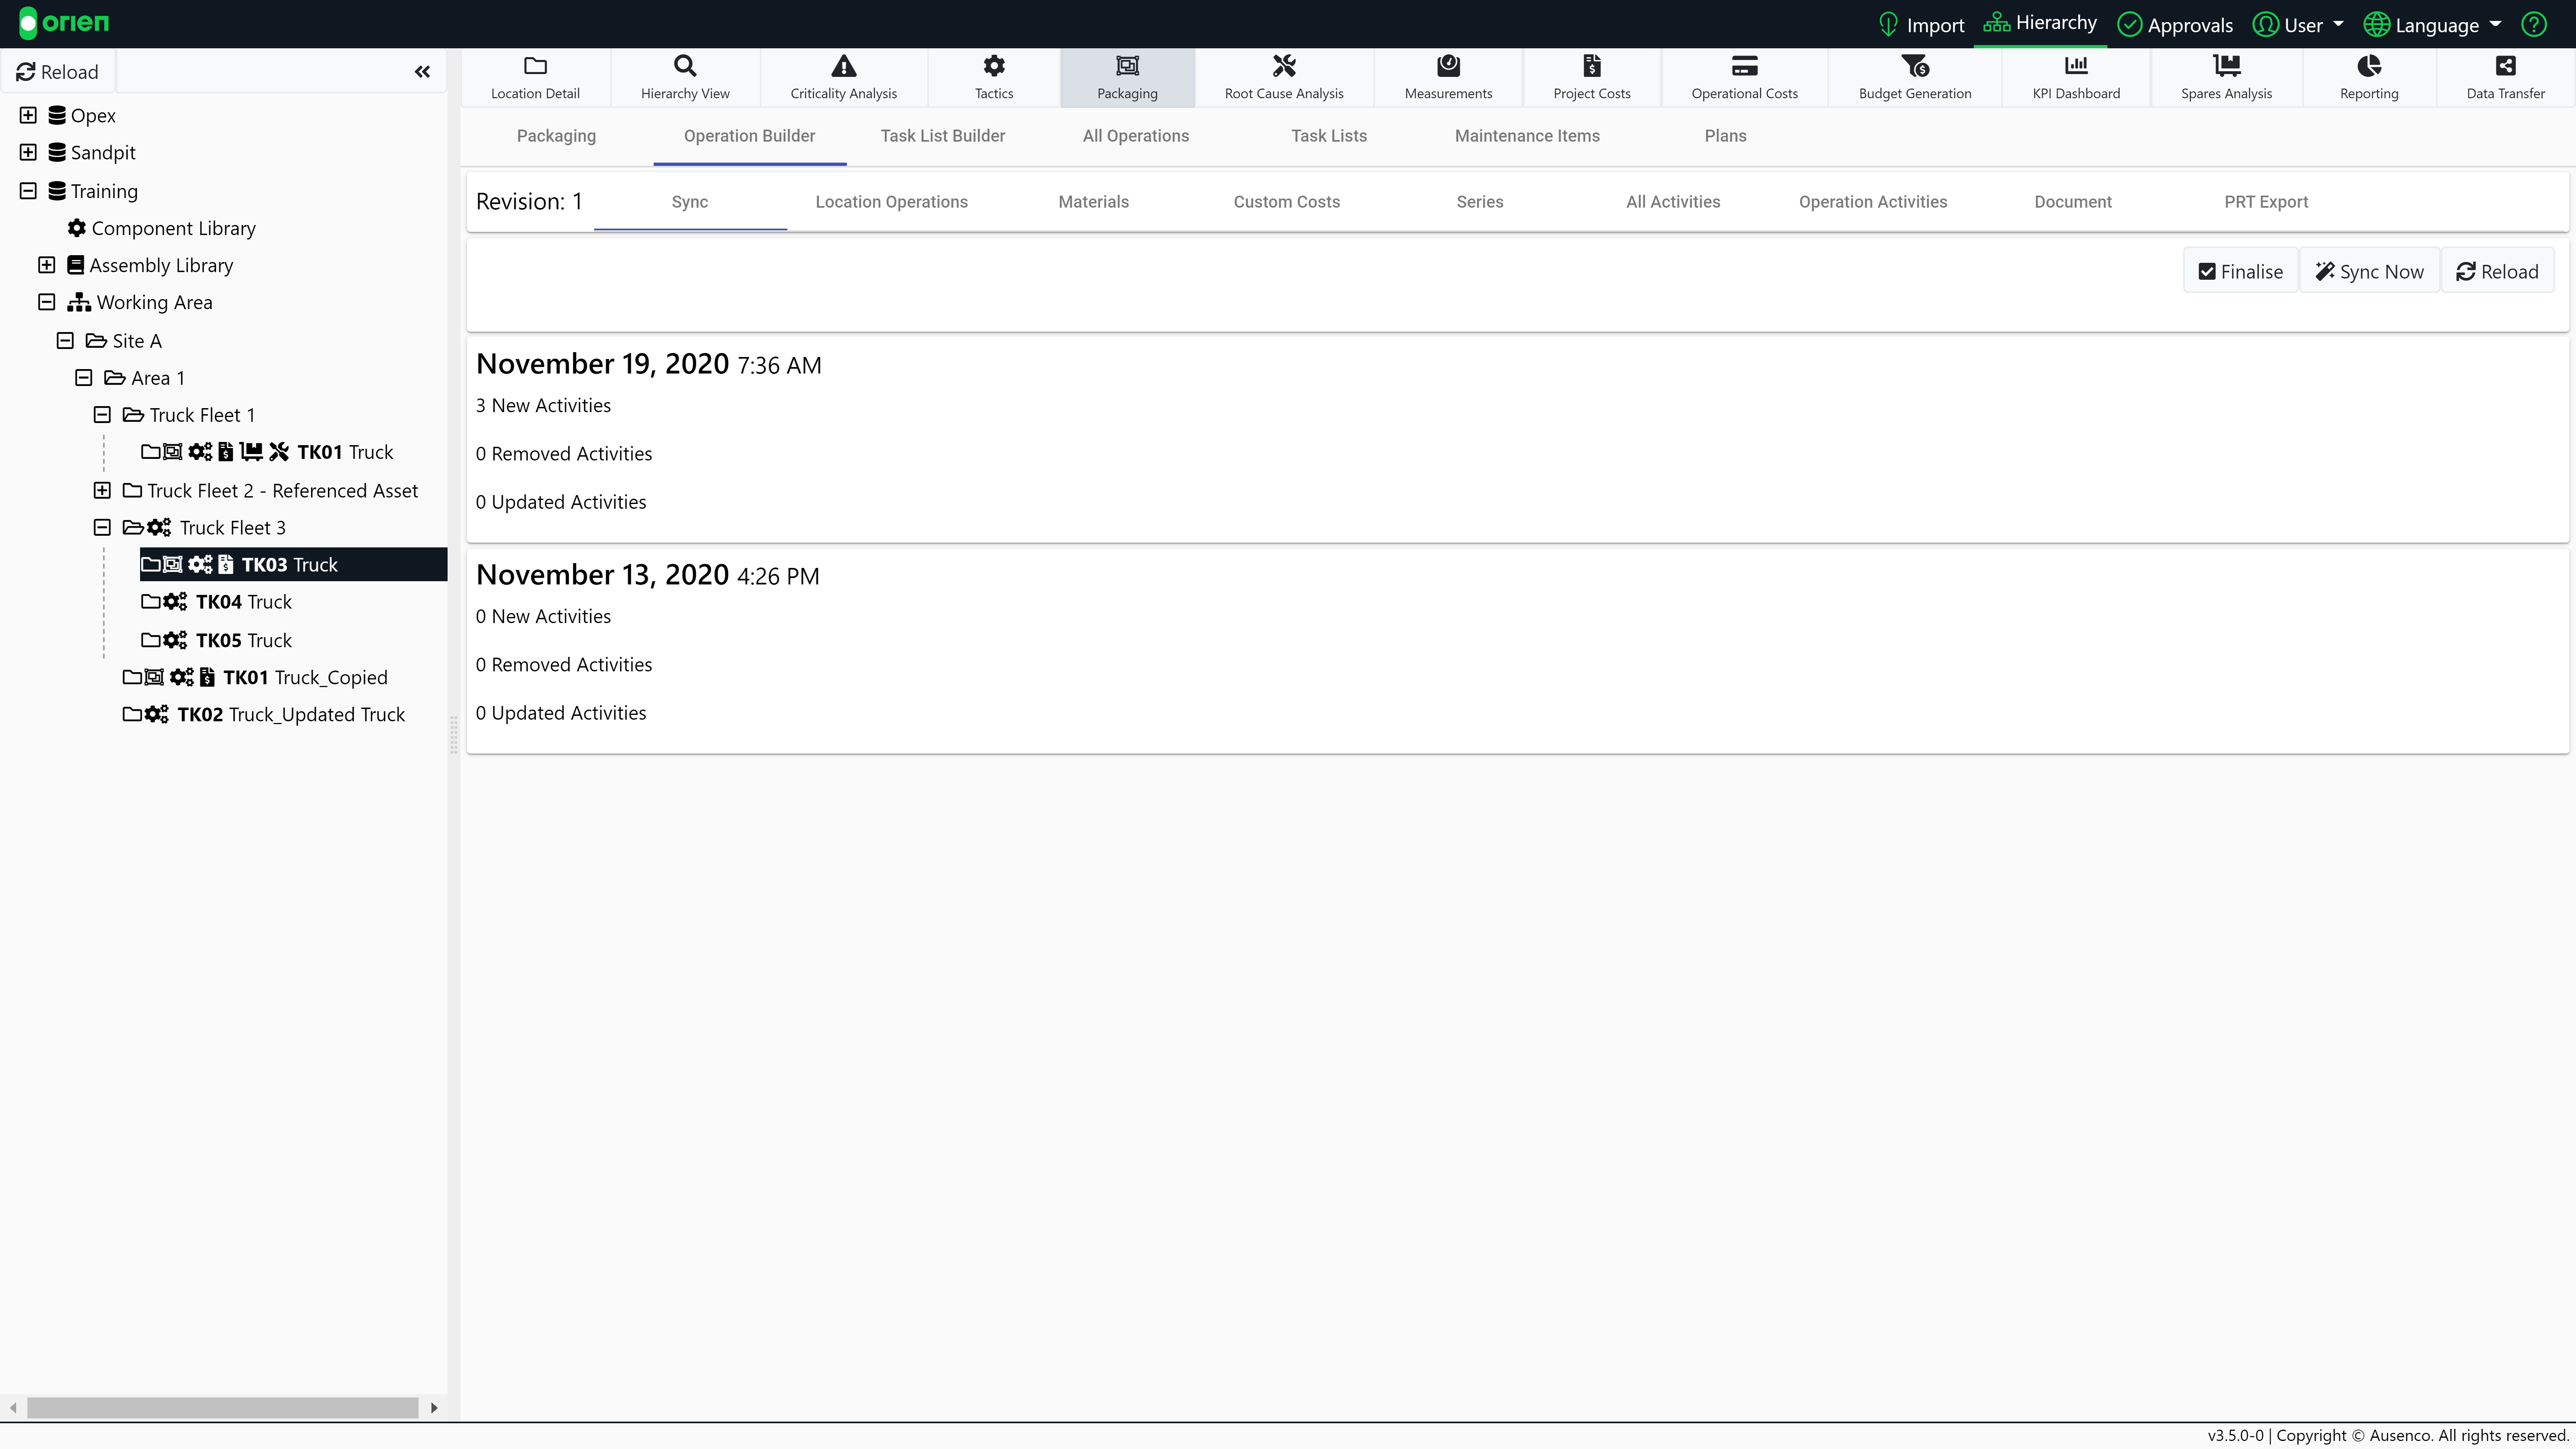
Task: Collapse the Truck Fleet 1 node
Action: tap(102, 414)
